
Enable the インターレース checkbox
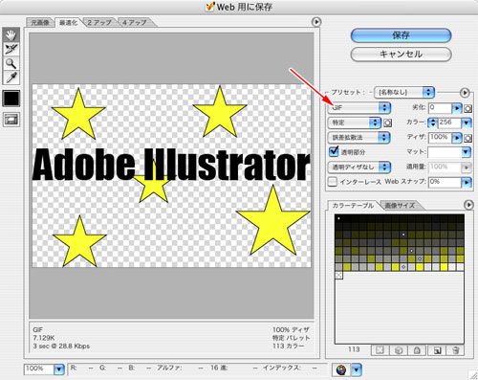coord(333,182)
